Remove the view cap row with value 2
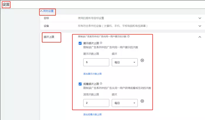Image resolution: width=205 pixels, height=120 pixels. click(142, 101)
